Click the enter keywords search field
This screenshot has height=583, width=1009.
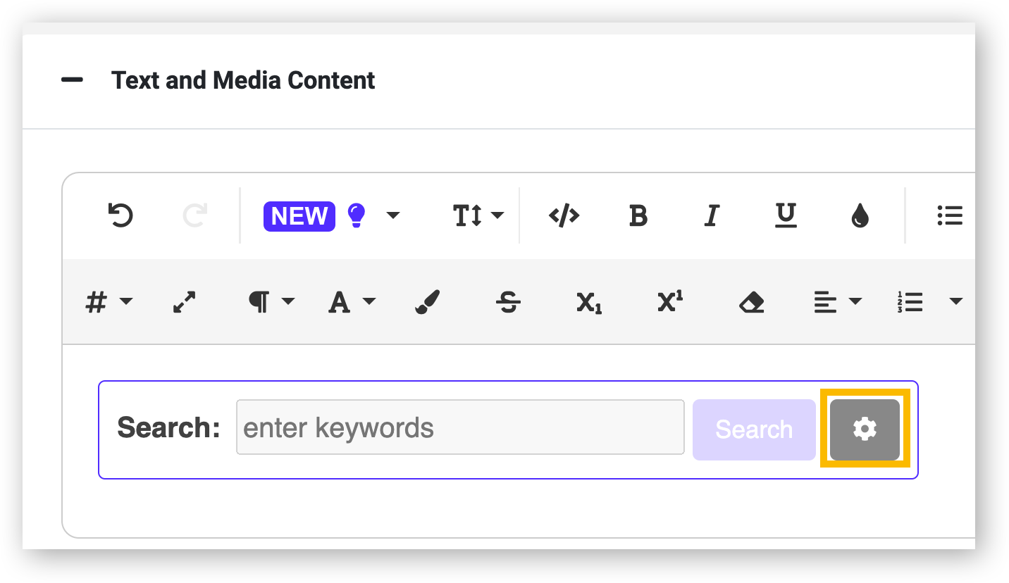[x=460, y=427]
